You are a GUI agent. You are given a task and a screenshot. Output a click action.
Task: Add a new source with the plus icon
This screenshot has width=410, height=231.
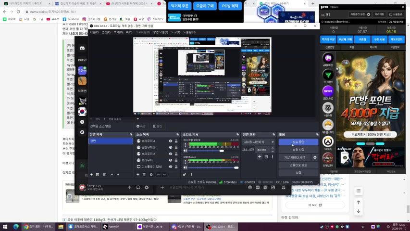click(x=137, y=174)
